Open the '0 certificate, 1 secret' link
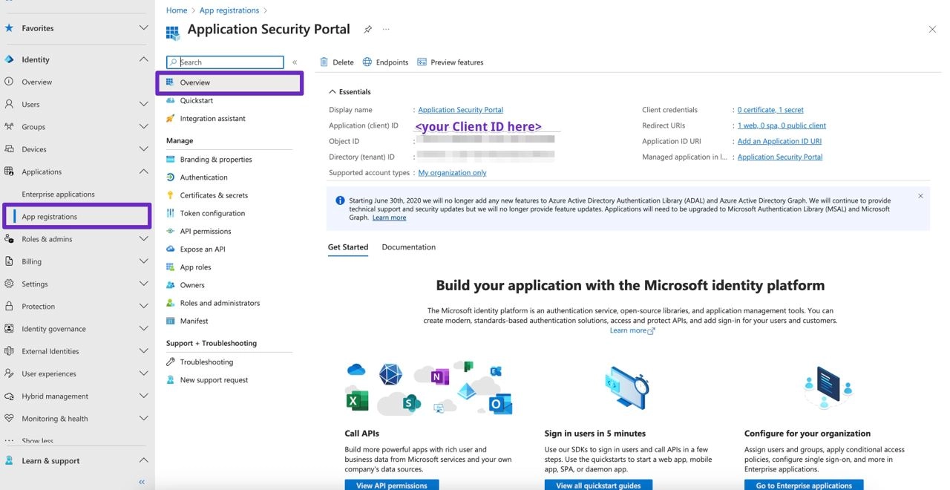Screen dimensions: 950x490 pyautogui.click(x=770, y=110)
